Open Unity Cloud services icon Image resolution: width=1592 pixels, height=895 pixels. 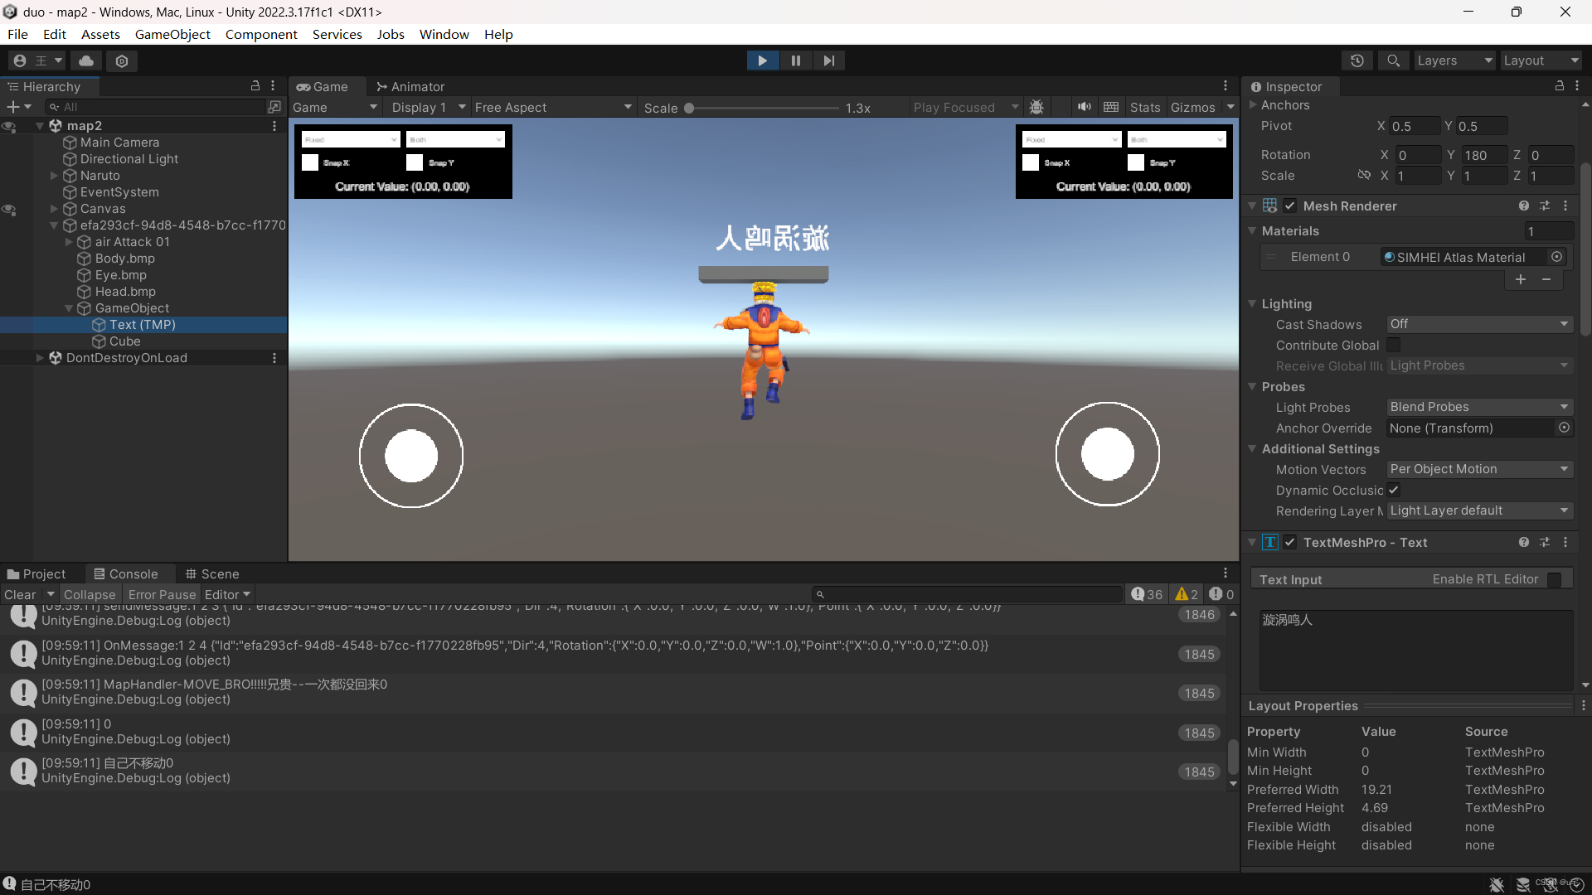coord(86,60)
